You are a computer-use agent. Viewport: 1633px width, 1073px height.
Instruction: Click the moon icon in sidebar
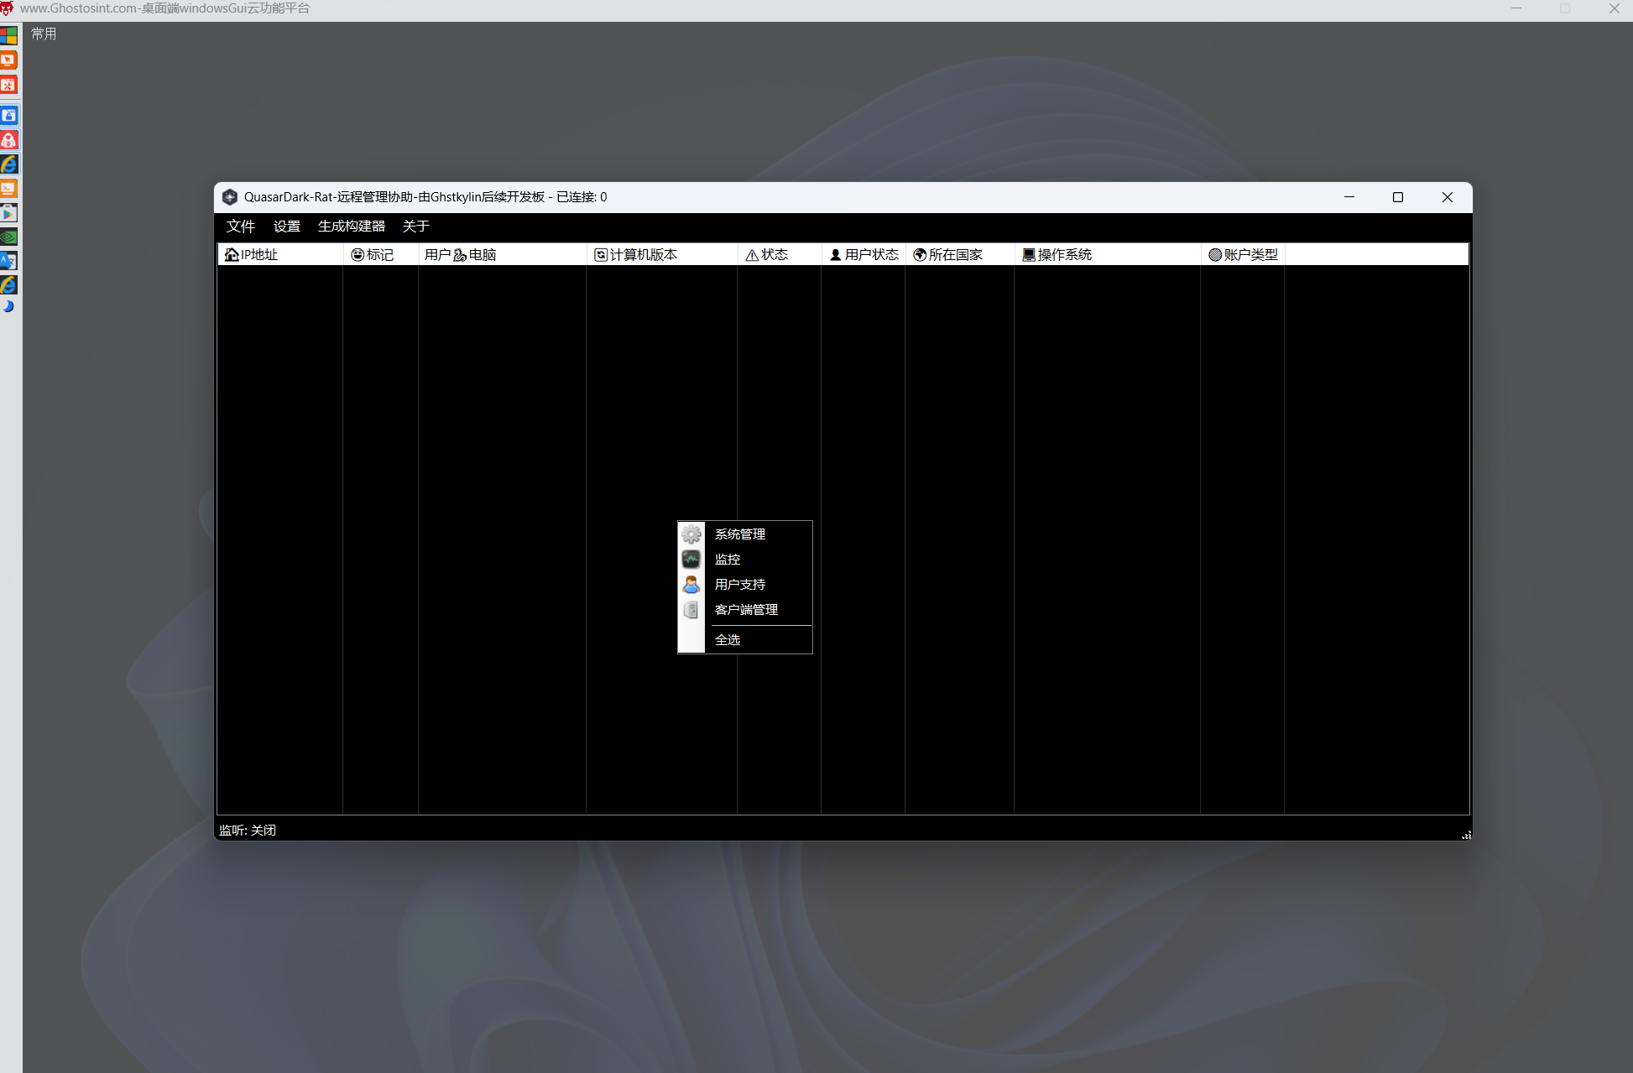click(x=8, y=306)
